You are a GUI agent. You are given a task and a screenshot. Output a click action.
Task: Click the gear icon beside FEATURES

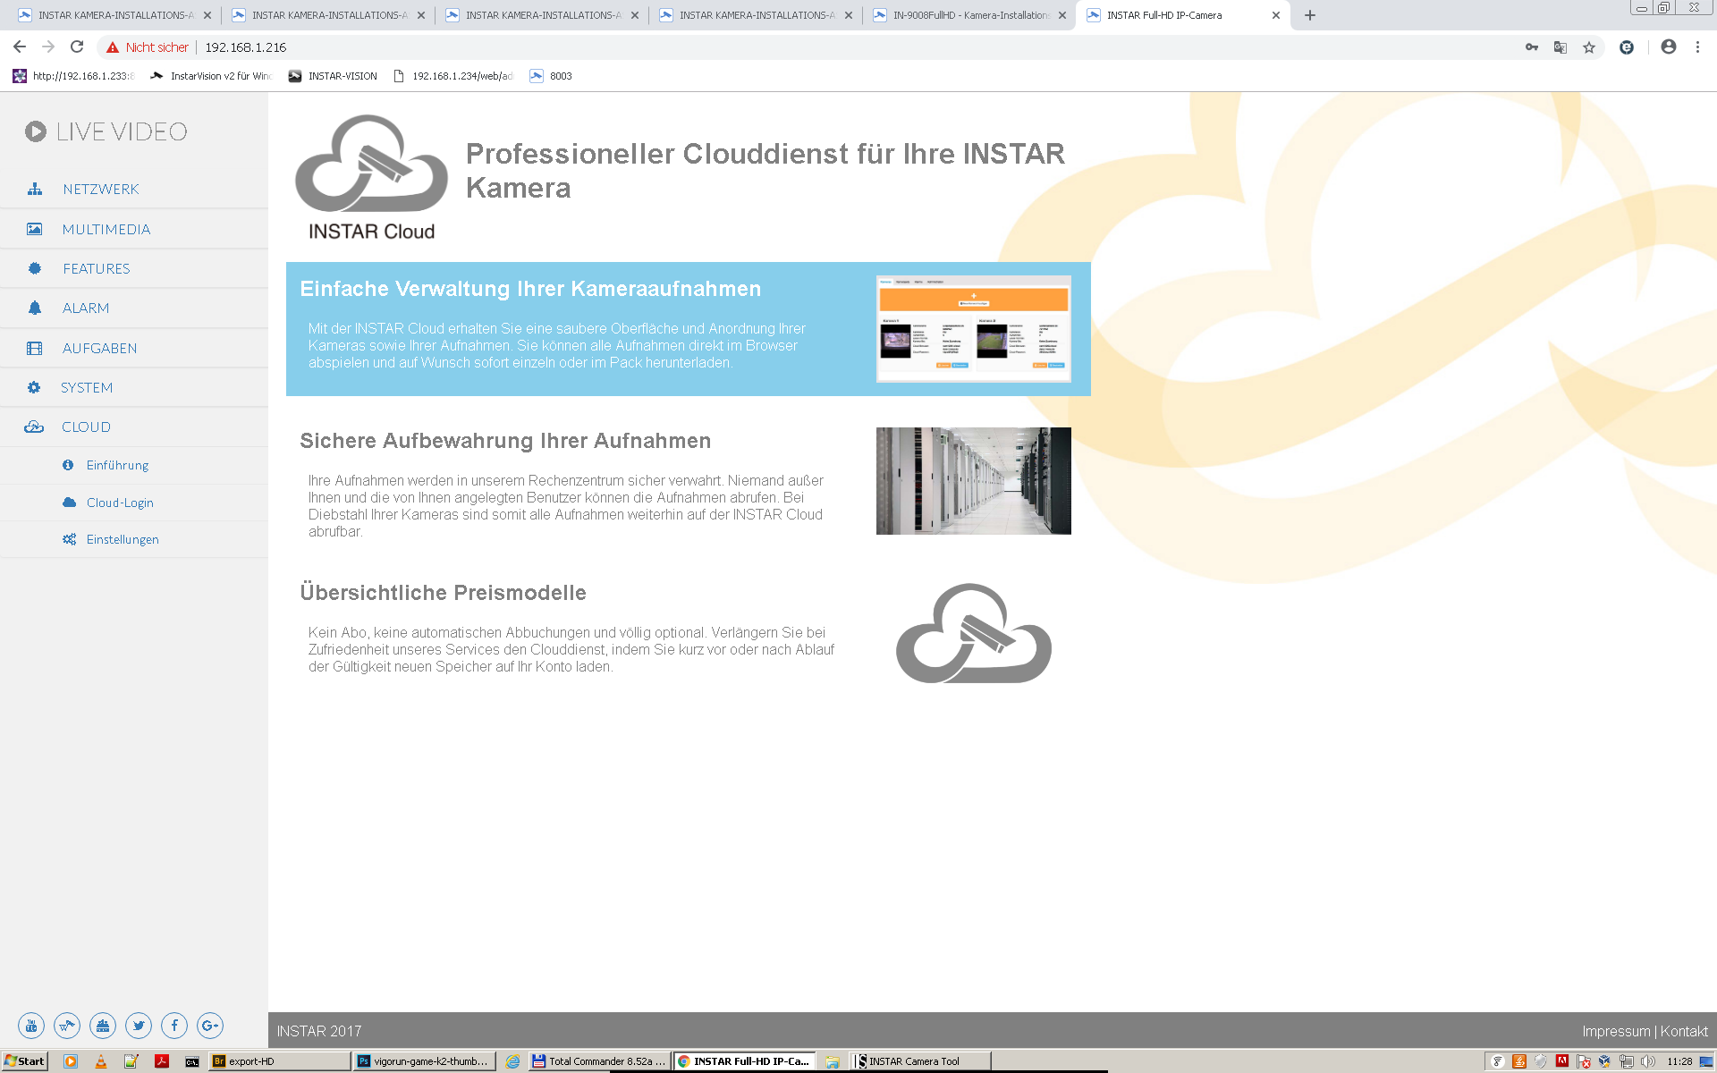coord(35,268)
